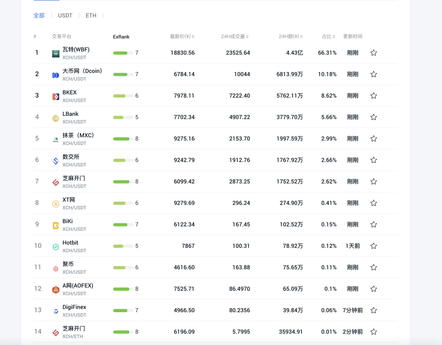Click the 7分钟前 update time
Viewport: 442px width, 345px height.
[353, 310]
